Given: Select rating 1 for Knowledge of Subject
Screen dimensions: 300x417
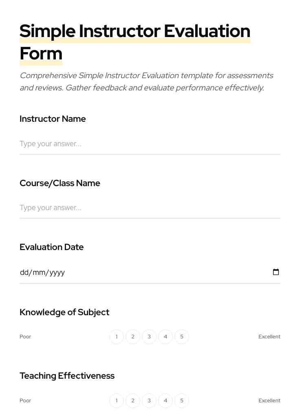Looking at the screenshot, I should coord(117,337).
